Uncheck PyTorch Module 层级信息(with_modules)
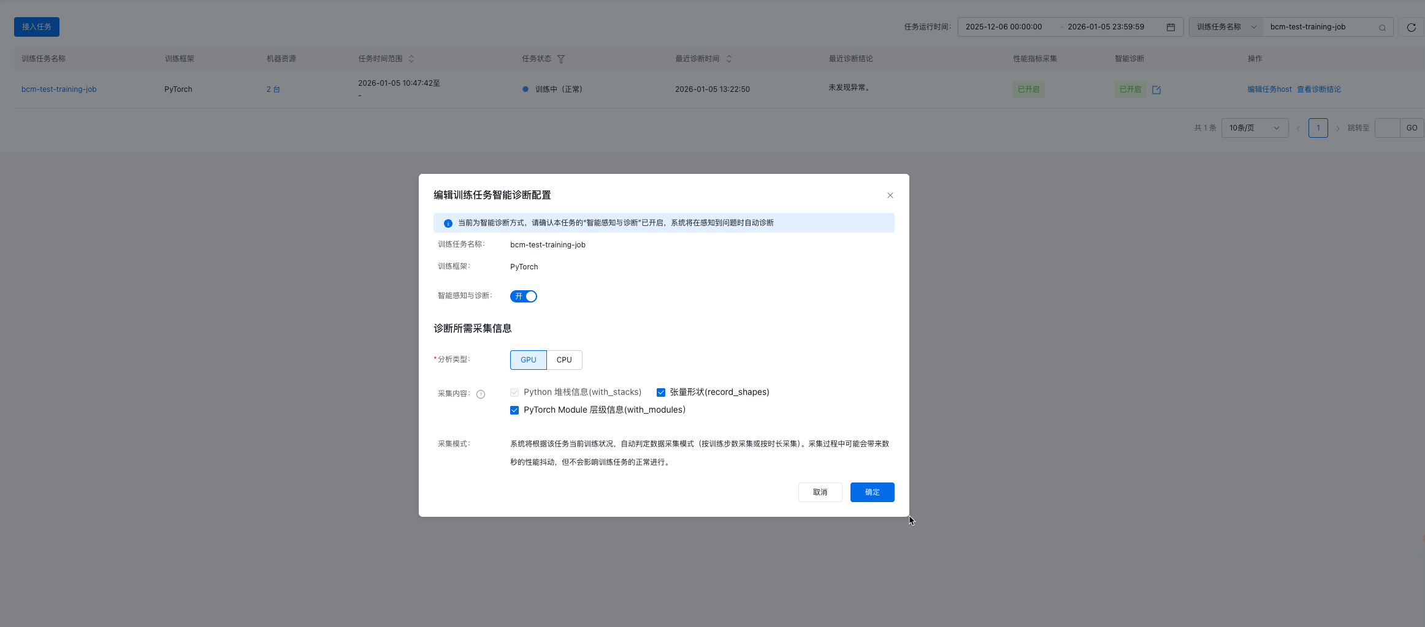 coord(514,410)
